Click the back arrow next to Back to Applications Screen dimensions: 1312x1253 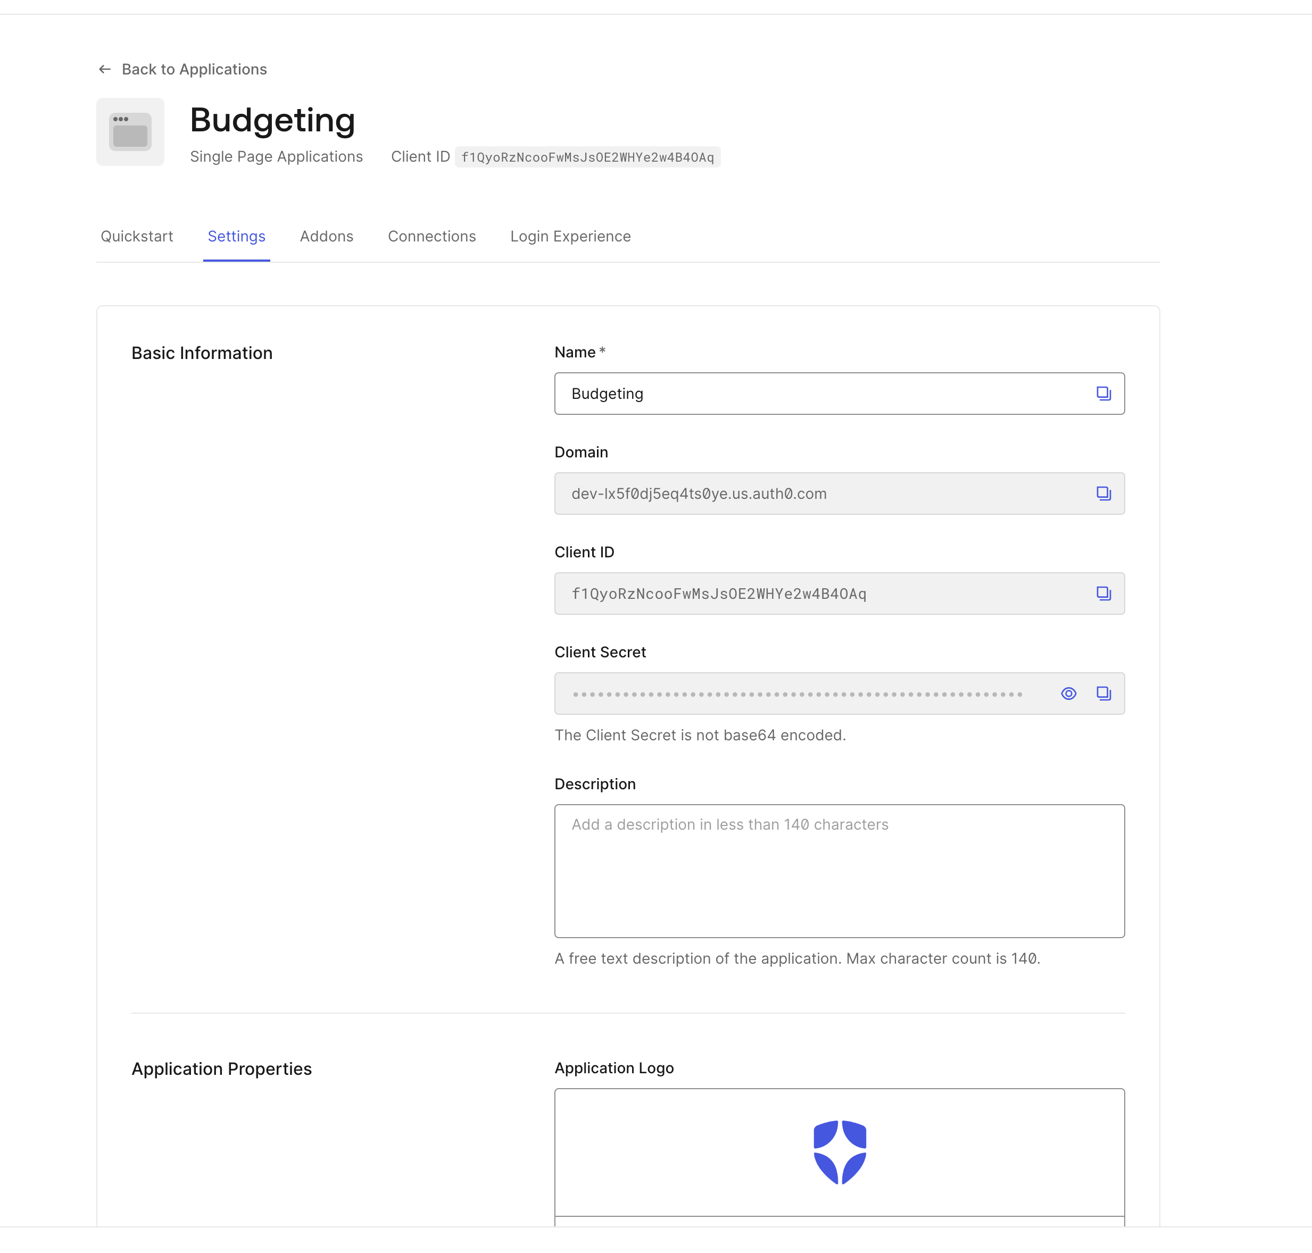coord(105,69)
